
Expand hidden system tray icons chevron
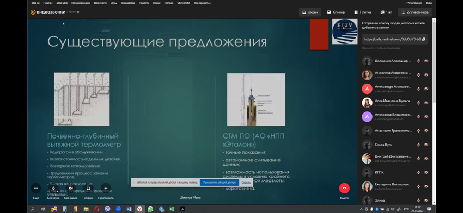coord(361,209)
